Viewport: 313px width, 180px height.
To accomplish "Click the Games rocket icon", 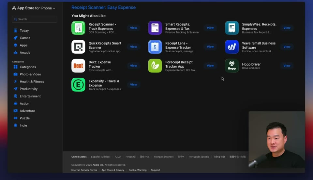I will 15,38.
